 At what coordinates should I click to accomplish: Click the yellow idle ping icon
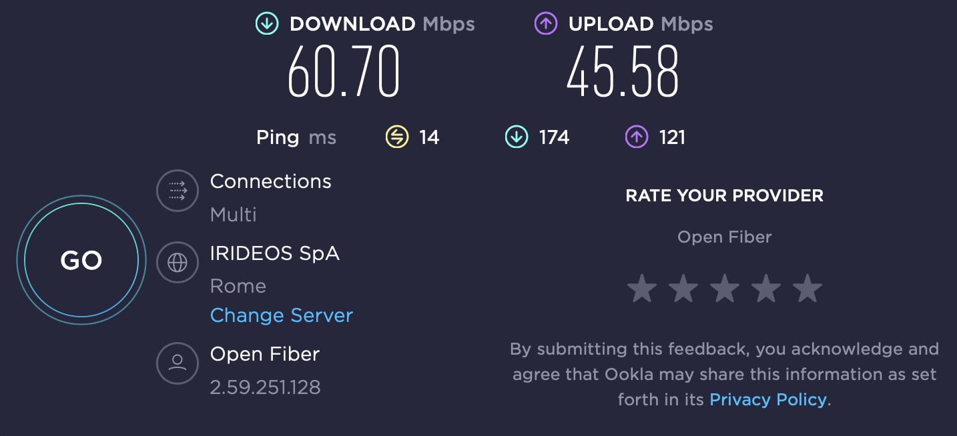pyautogui.click(x=397, y=137)
